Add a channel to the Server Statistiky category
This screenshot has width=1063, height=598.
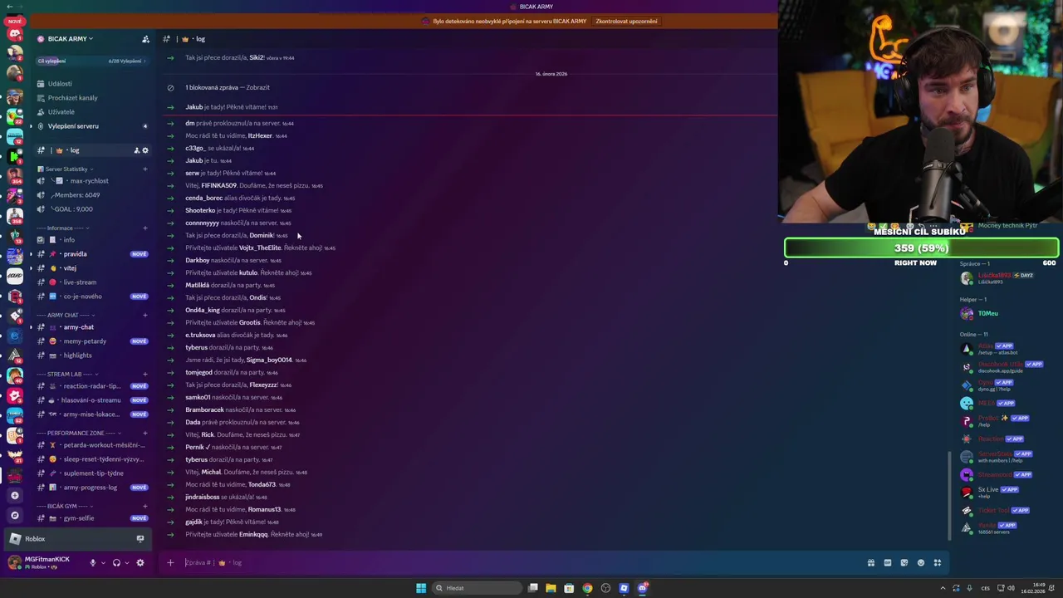145,169
